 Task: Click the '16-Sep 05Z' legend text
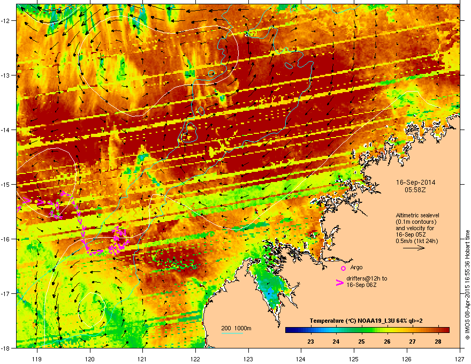(x=410, y=234)
